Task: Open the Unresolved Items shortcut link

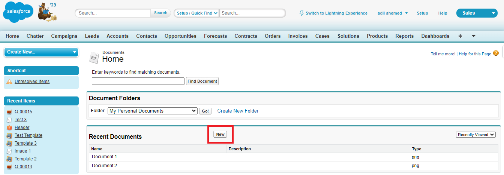Action: [x=32, y=82]
